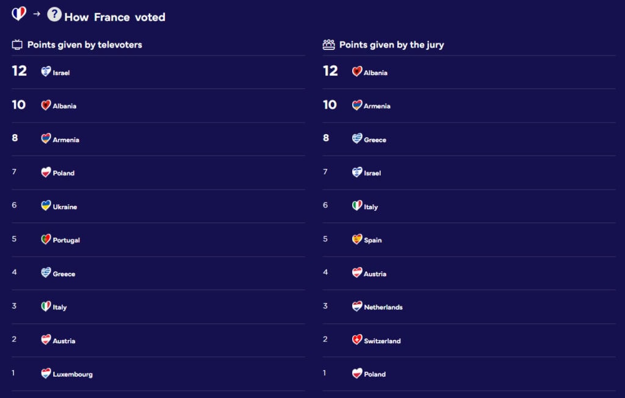The image size is (625, 398).
Task: Click Switzerland's heart flag icon
Action: [357, 339]
